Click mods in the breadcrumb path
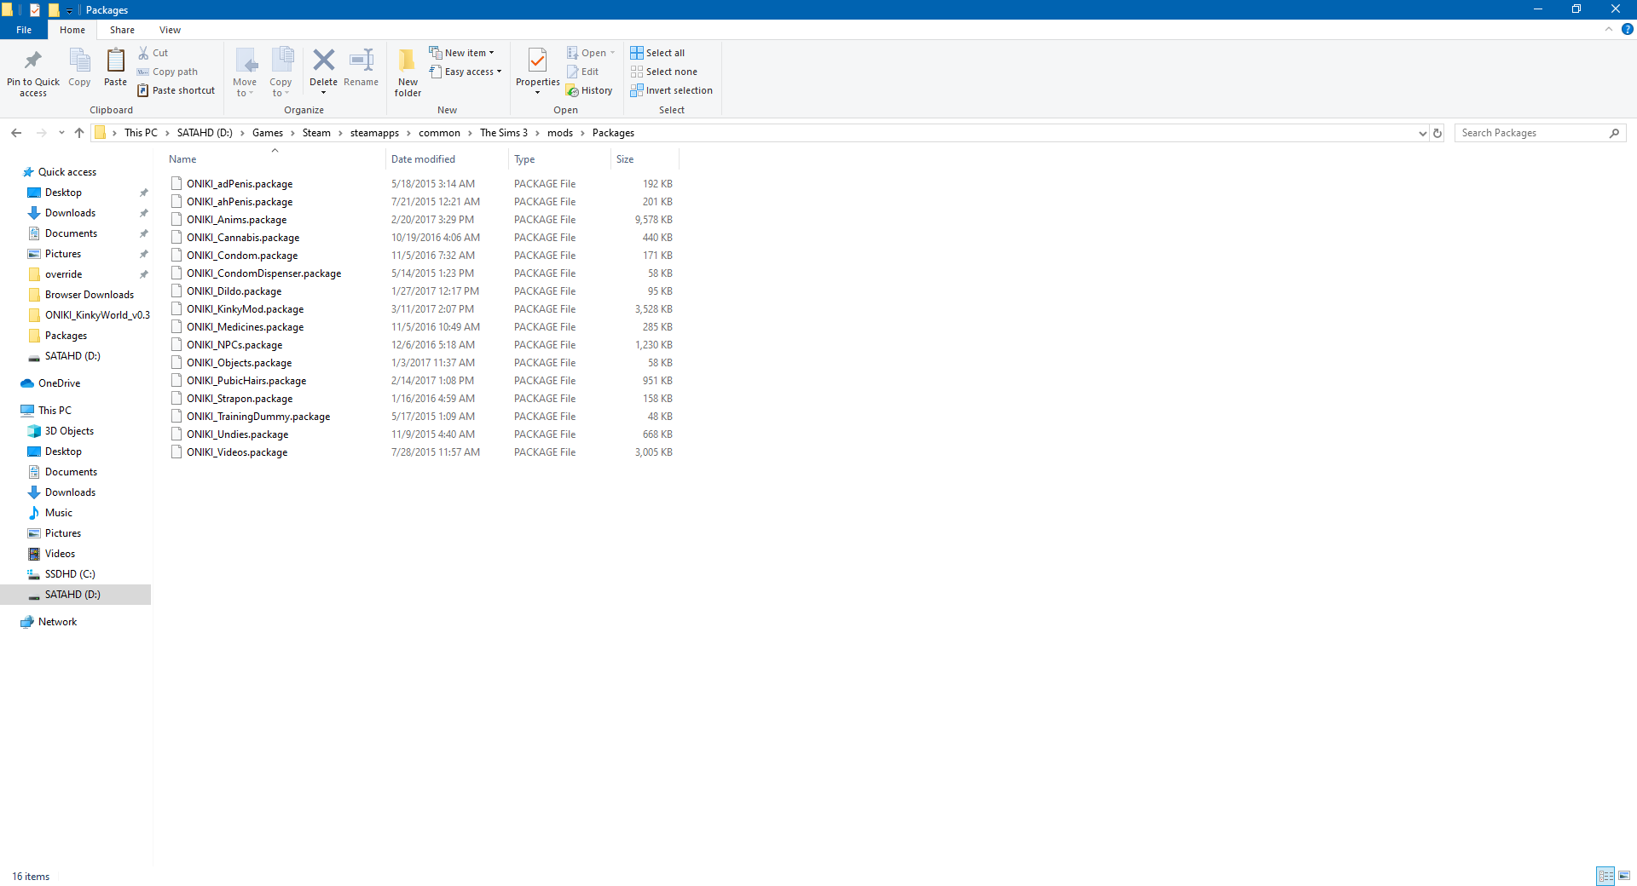The height and width of the screenshot is (886, 1637). tap(559, 133)
